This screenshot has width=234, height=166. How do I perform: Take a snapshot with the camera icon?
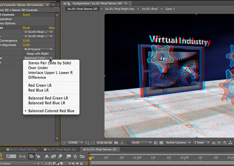116,143
